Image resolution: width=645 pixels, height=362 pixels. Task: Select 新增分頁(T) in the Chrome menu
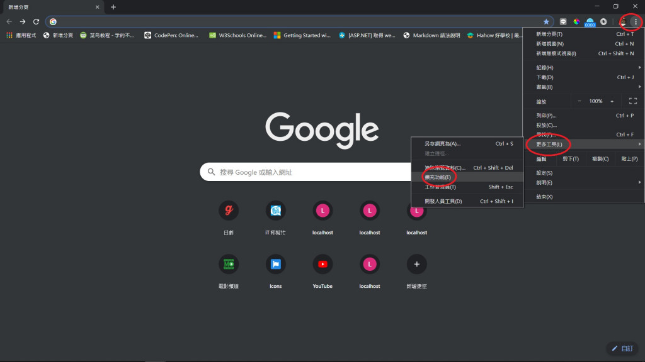click(x=584, y=34)
